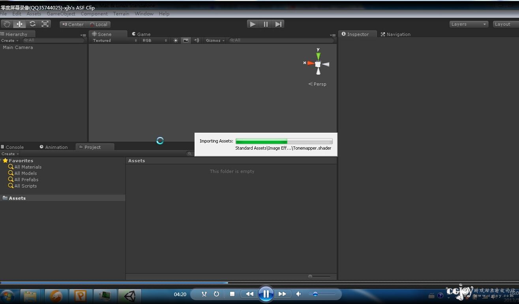Screen dimensions: 519x304
Task: Adjust the Project icon size slider
Action: 320,276
